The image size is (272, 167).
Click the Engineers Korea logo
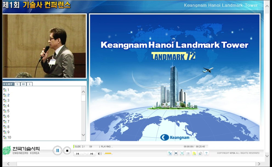[21, 150]
